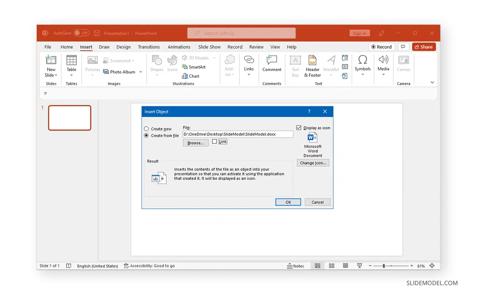Open the Slide Show tab
477x295 pixels.
click(209, 47)
